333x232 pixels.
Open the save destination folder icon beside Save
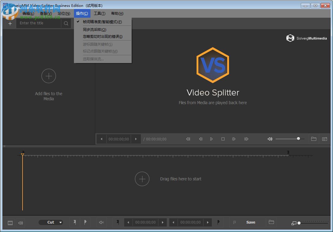click(271, 222)
